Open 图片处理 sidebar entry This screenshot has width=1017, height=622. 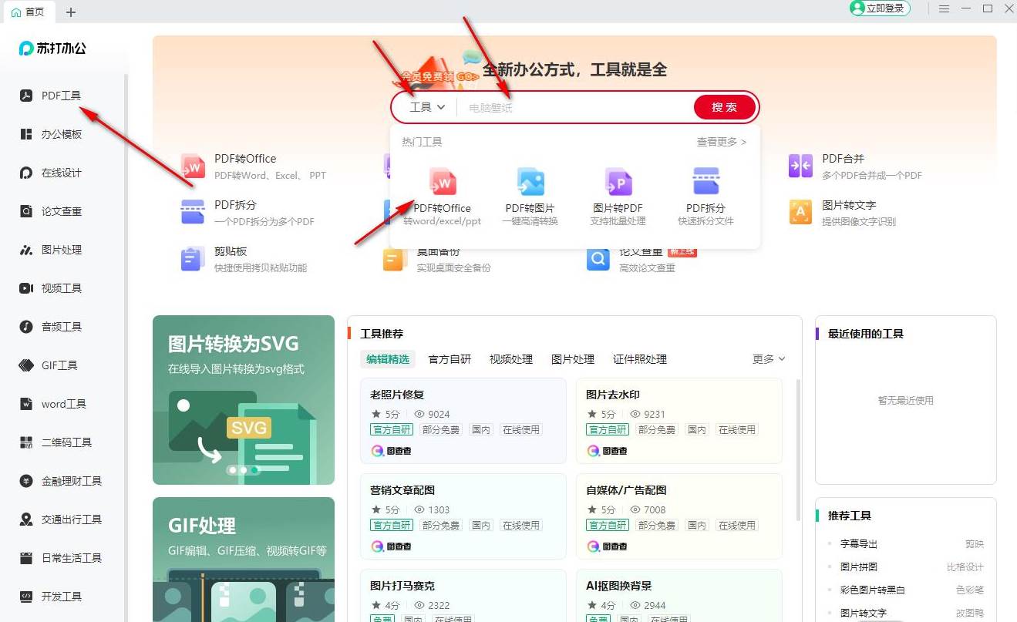pyautogui.click(x=51, y=250)
